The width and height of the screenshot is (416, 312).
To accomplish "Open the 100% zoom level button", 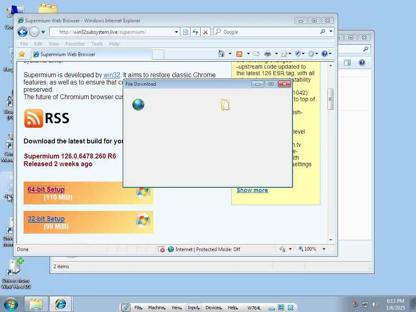I will [x=308, y=249].
